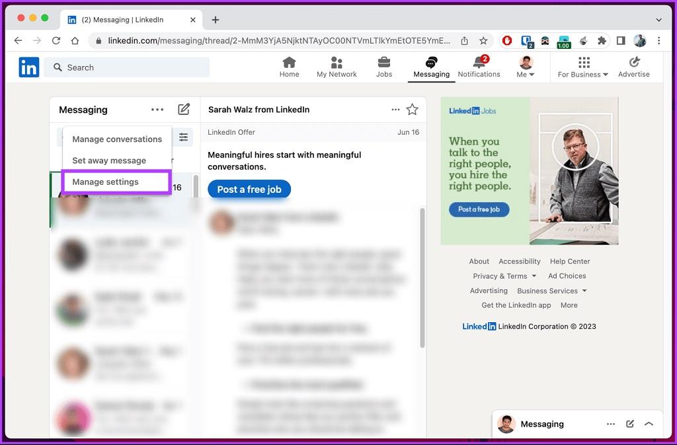
Task: Compose a new message in Messaging panel
Action: [184, 109]
